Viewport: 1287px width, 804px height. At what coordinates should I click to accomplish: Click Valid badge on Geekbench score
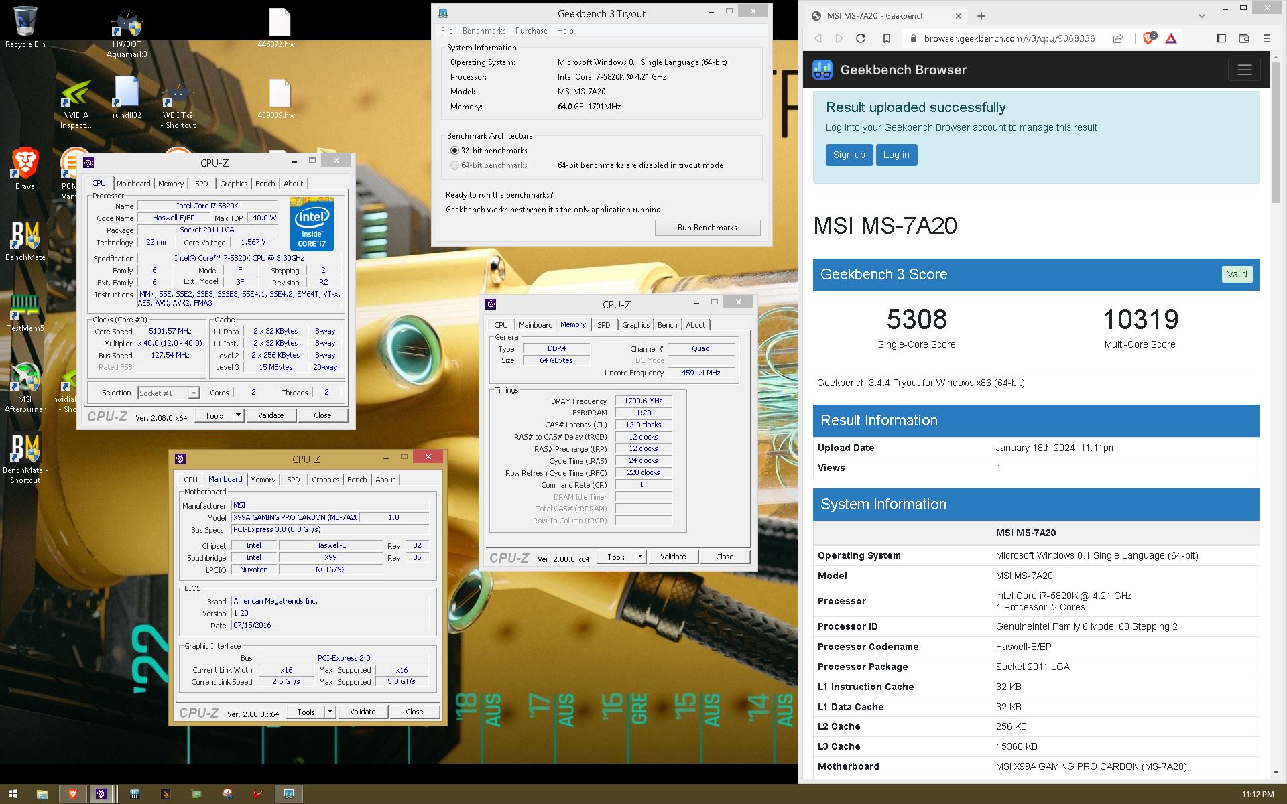pos(1237,274)
